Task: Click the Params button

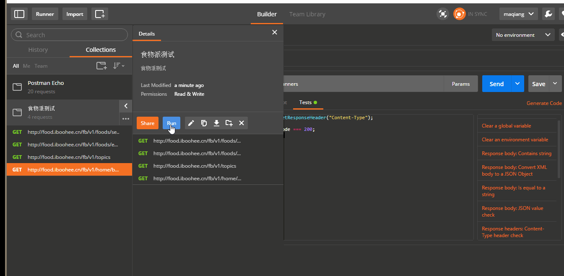Action: click(x=461, y=84)
